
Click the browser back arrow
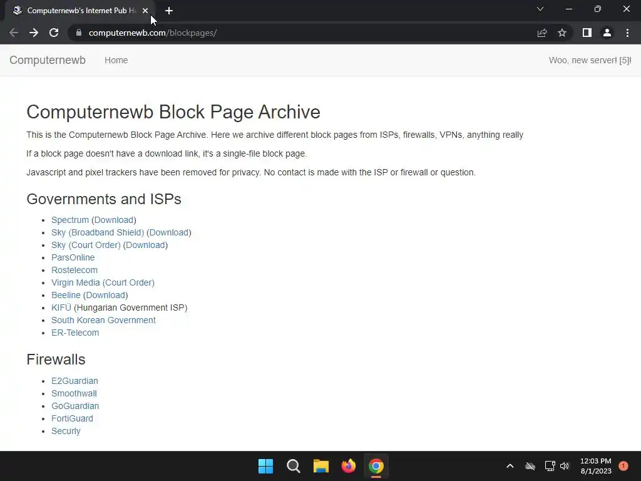(x=14, y=33)
